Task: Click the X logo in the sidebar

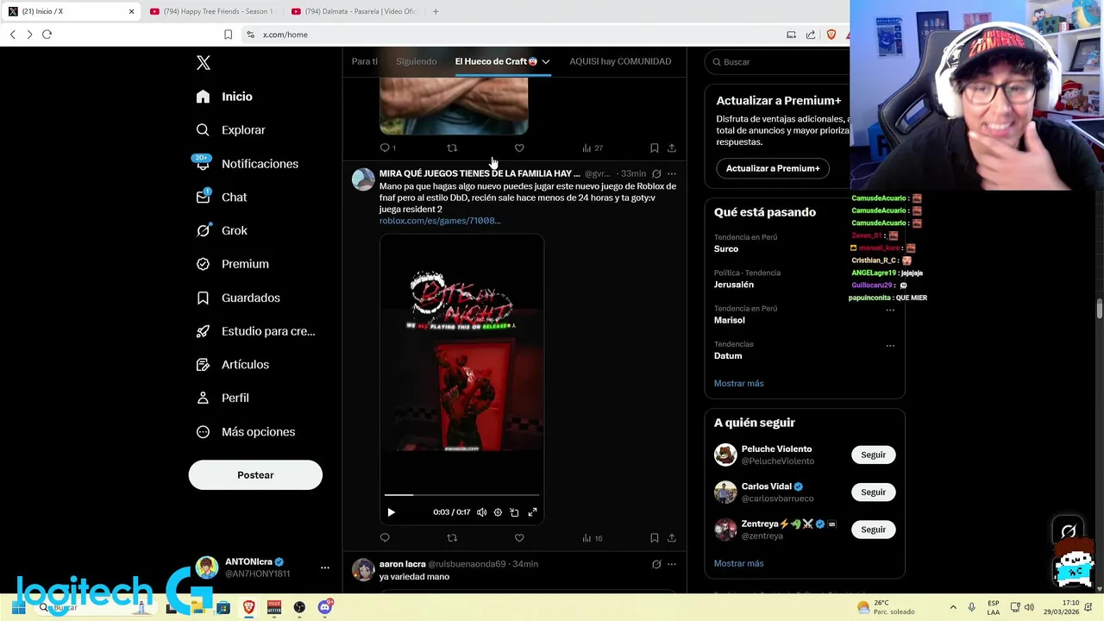Action: [204, 63]
